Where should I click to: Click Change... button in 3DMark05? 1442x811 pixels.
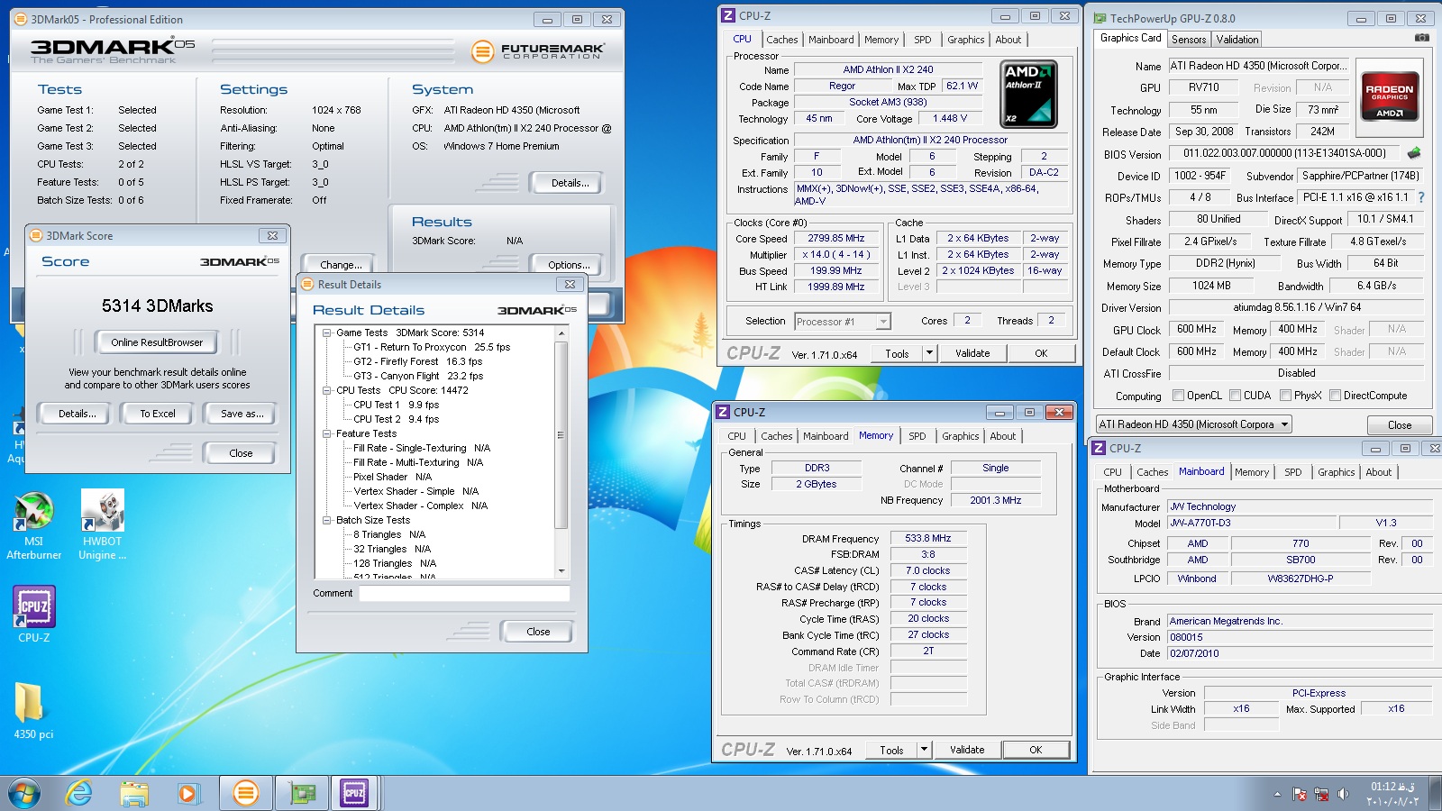[x=341, y=265]
